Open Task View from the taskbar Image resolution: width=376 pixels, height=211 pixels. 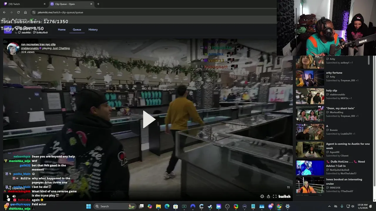(141, 206)
